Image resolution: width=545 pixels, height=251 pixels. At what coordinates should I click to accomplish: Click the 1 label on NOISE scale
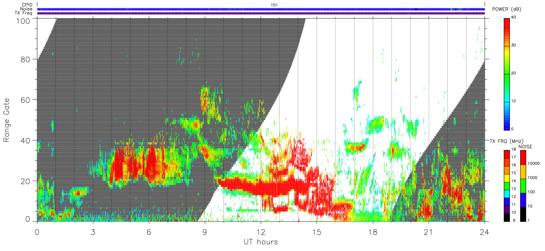point(529,220)
